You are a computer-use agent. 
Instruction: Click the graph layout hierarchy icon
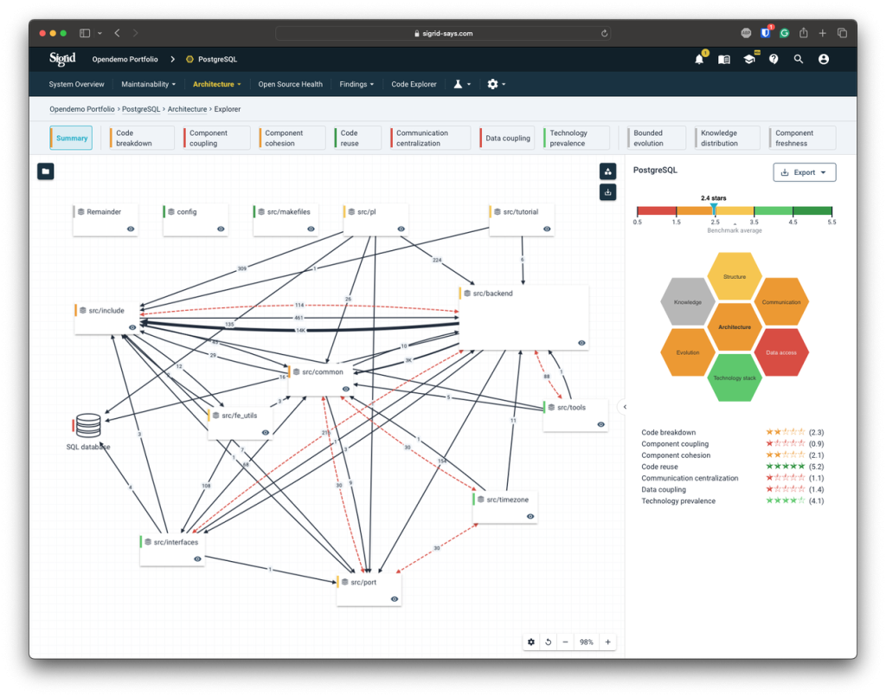click(608, 171)
